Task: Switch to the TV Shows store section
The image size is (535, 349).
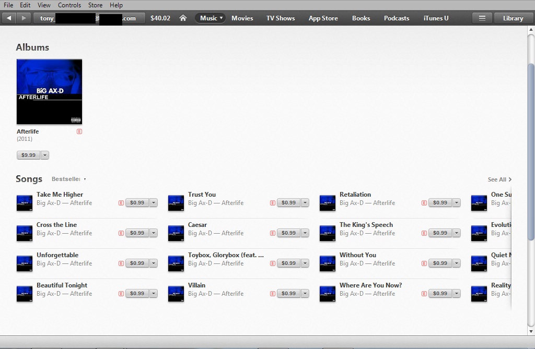Action: 281,18
